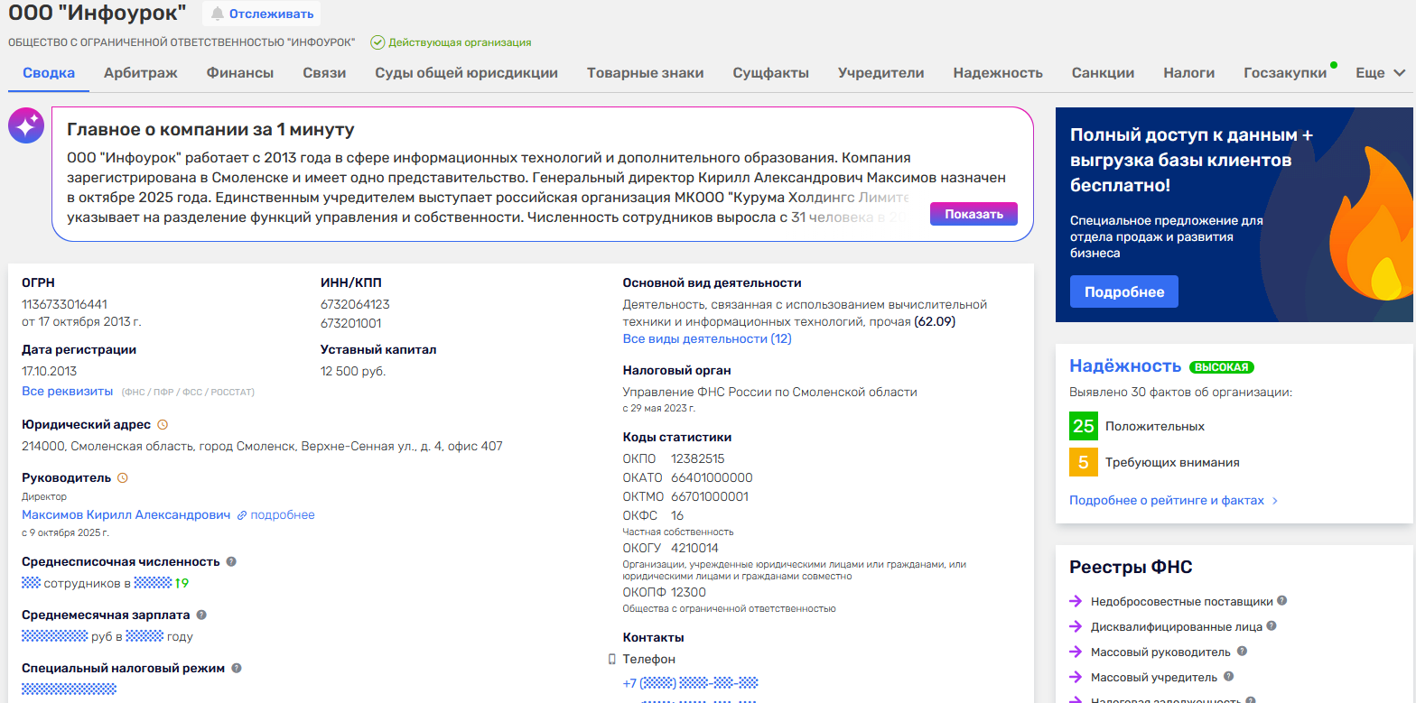Open the Товарные знаки tab
The height and width of the screenshot is (703, 1416).
pos(646,73)
